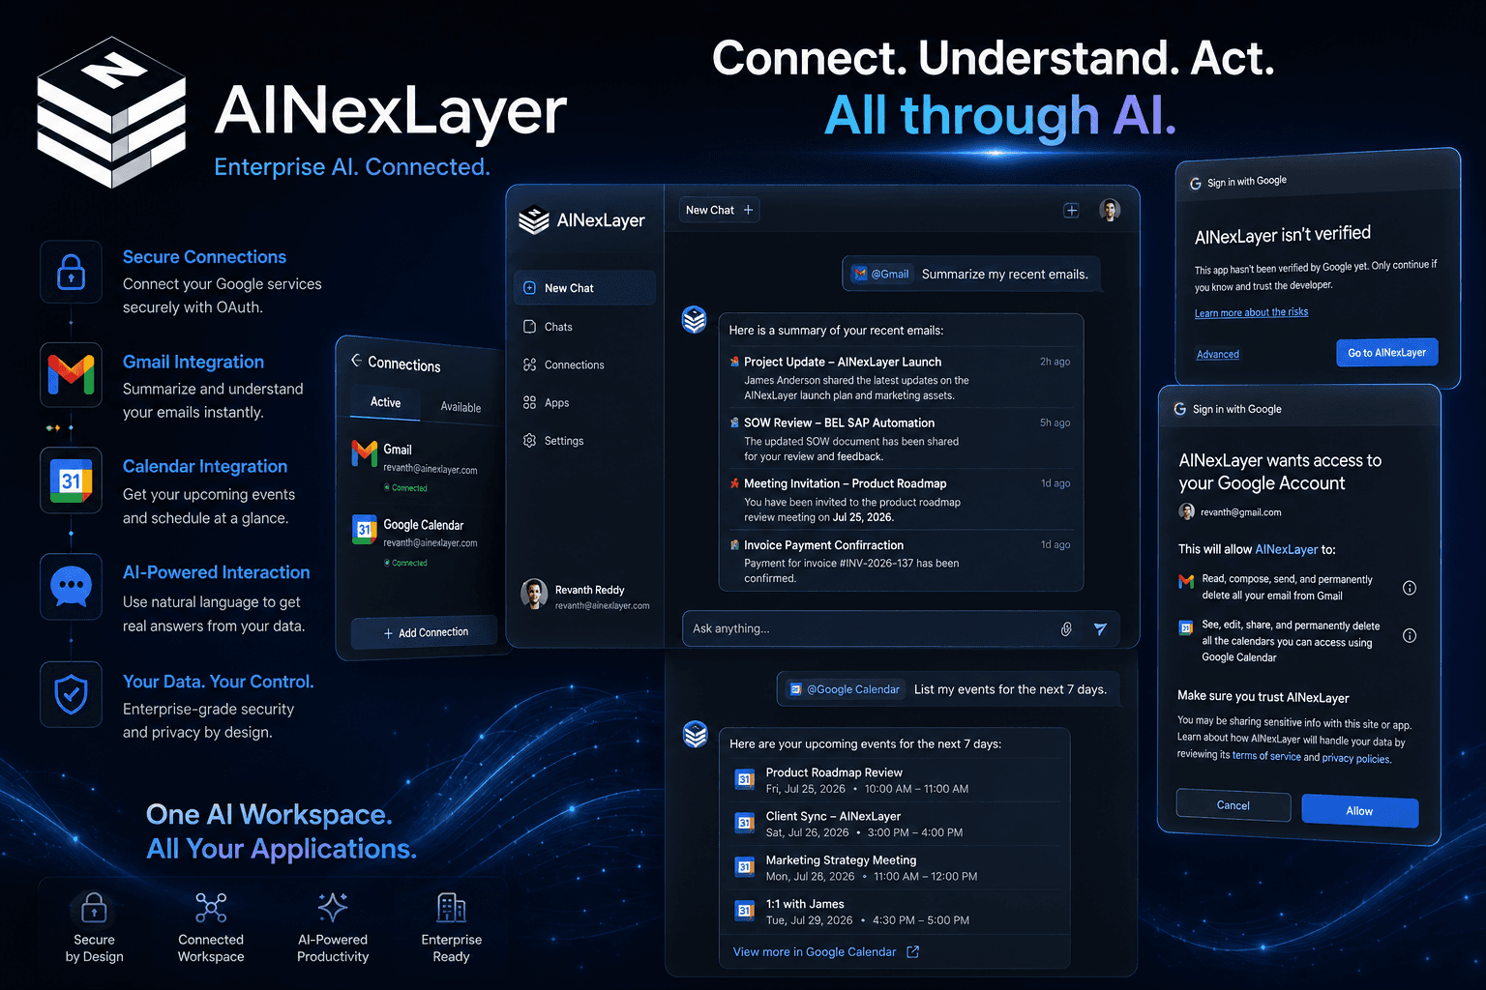
Task: Click the new chat square-plus icon beside the avatar
Action: click(x=1071, y=211)
